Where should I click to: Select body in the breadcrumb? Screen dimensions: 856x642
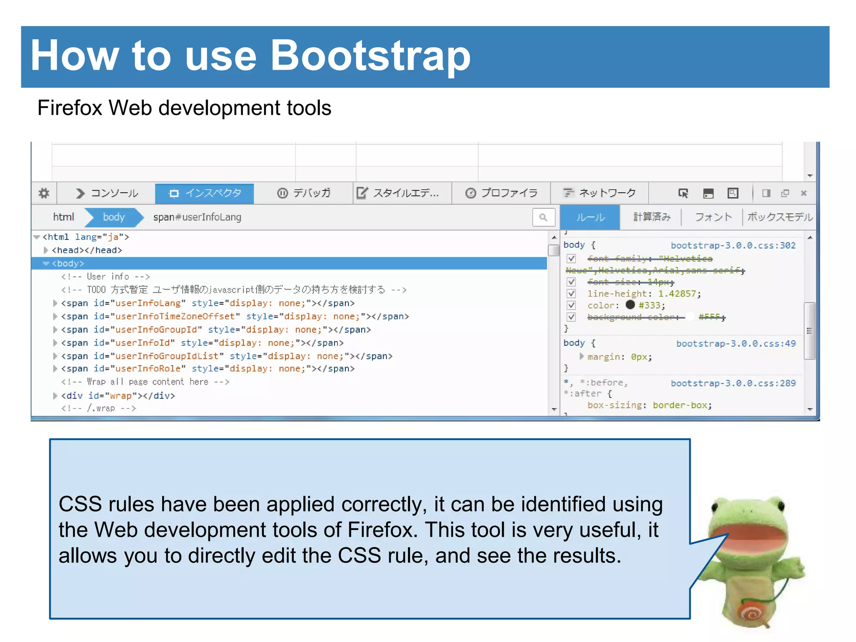(x=114, y=217)
